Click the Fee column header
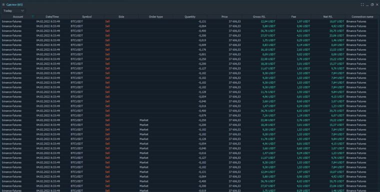The width and height of the screenshot is (380, 192). pos(293,16)
